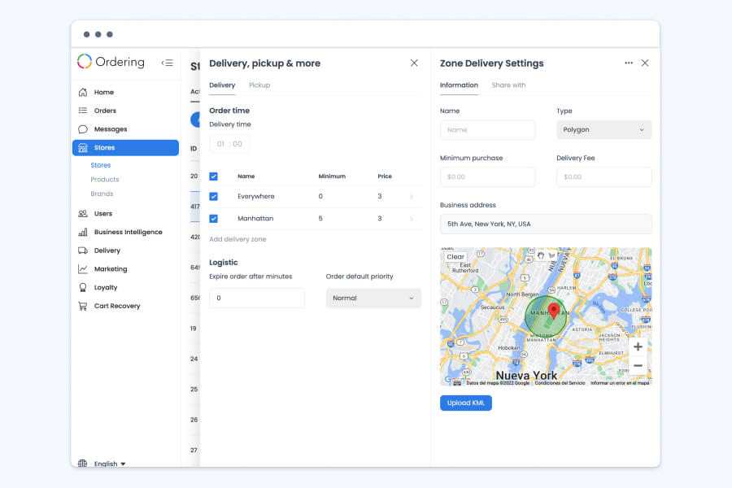
Task: Switch to the Pickup tab
Action: (259, 85)
